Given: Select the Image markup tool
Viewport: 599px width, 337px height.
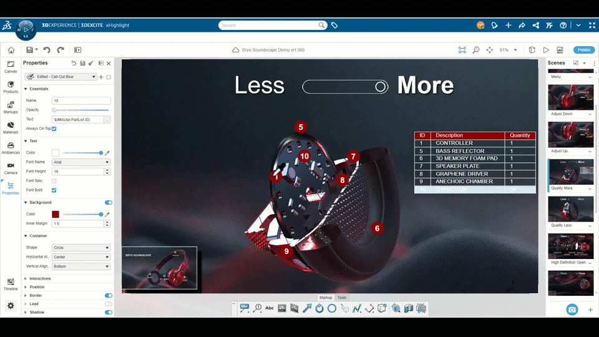Looking at the screenshot, I should coord(282,308).
